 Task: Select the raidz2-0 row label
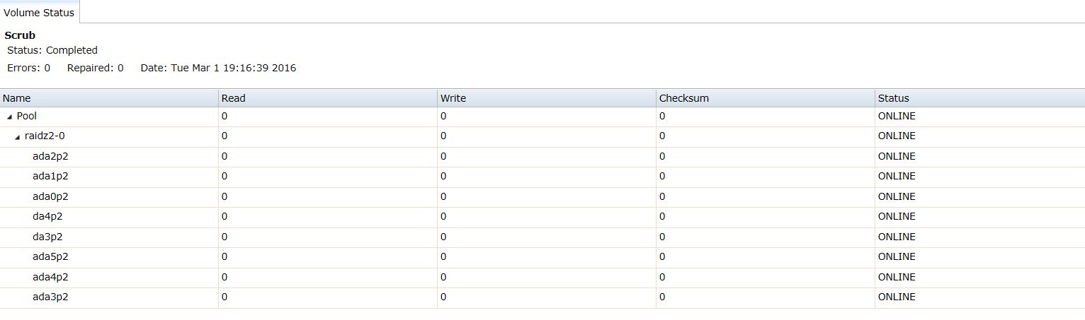45,136
